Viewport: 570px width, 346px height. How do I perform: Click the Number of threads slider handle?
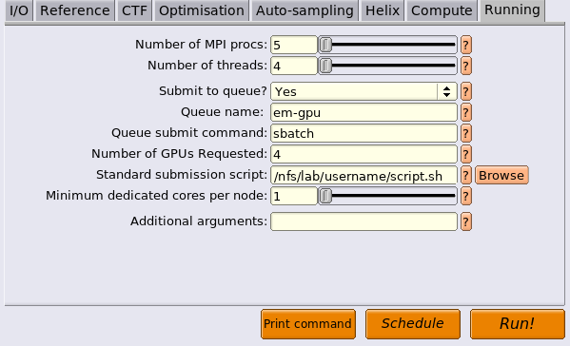pyautogui.click(x=325, y=67)
